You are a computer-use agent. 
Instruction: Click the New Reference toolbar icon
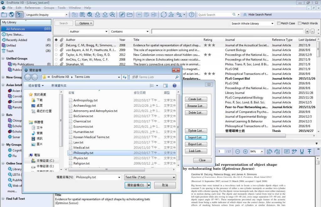82,15
